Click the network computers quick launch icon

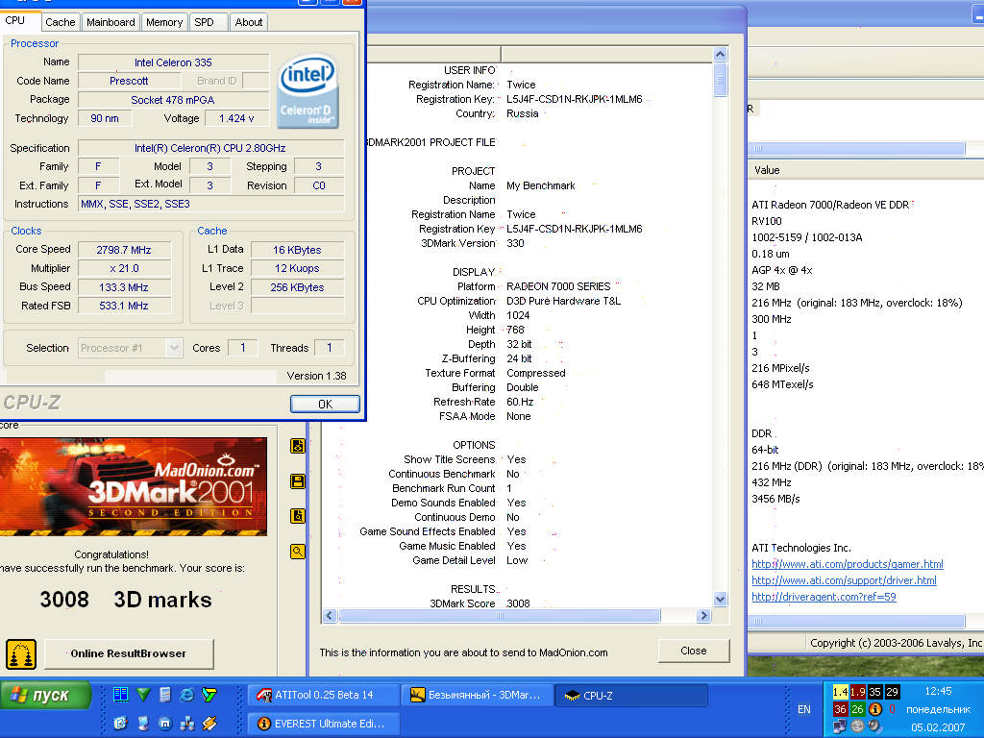coord(187,723)
